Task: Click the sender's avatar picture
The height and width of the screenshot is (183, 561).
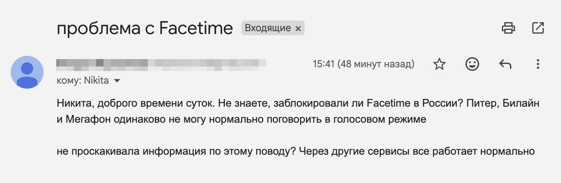Action: click(27, 72)
